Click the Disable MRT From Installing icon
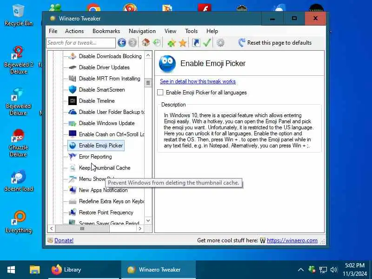Viewport: 372px width, 279px height. (73, 79)
